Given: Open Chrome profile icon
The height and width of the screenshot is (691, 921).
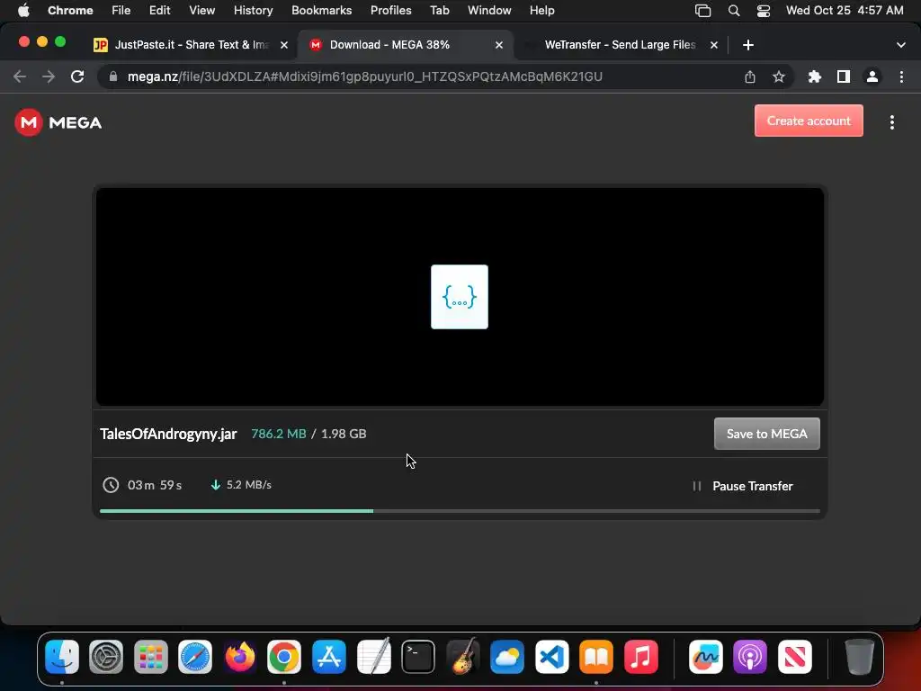Looking at the screenshot, I should click(872, 76).
